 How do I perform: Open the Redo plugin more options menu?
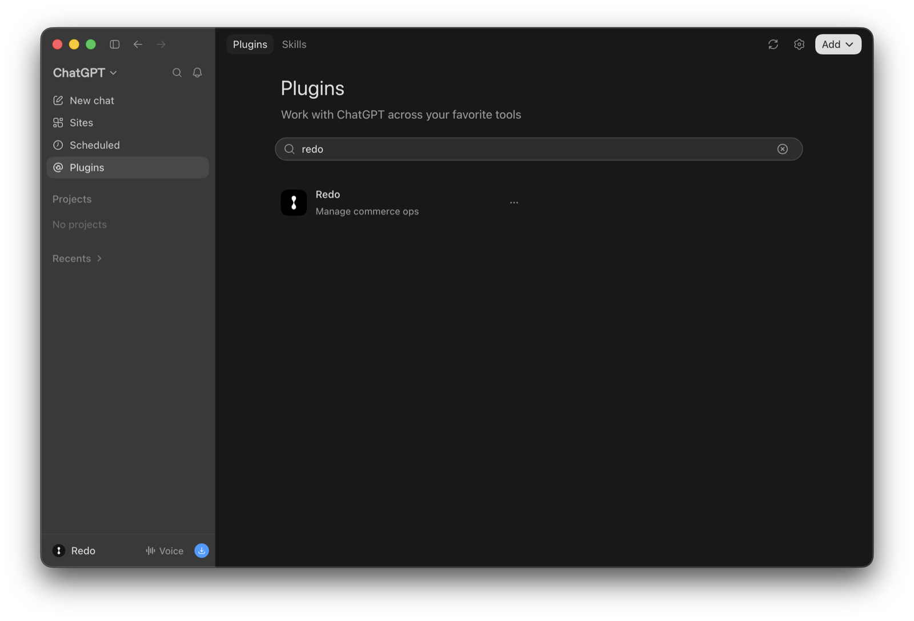point(514,203)
